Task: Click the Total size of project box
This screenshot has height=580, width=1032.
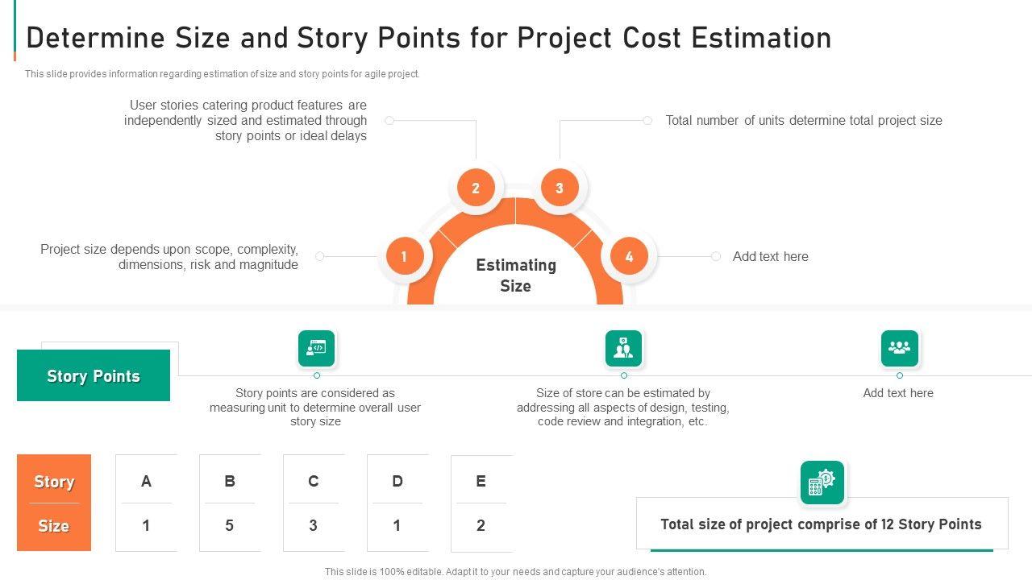Action: 821,524
